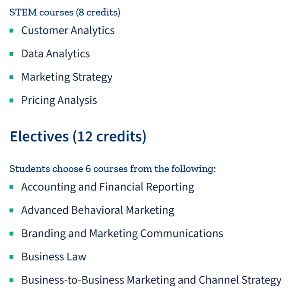
Task: Select the Advanced Behavioral Marketing course
Action: click(x=98, y=210)
